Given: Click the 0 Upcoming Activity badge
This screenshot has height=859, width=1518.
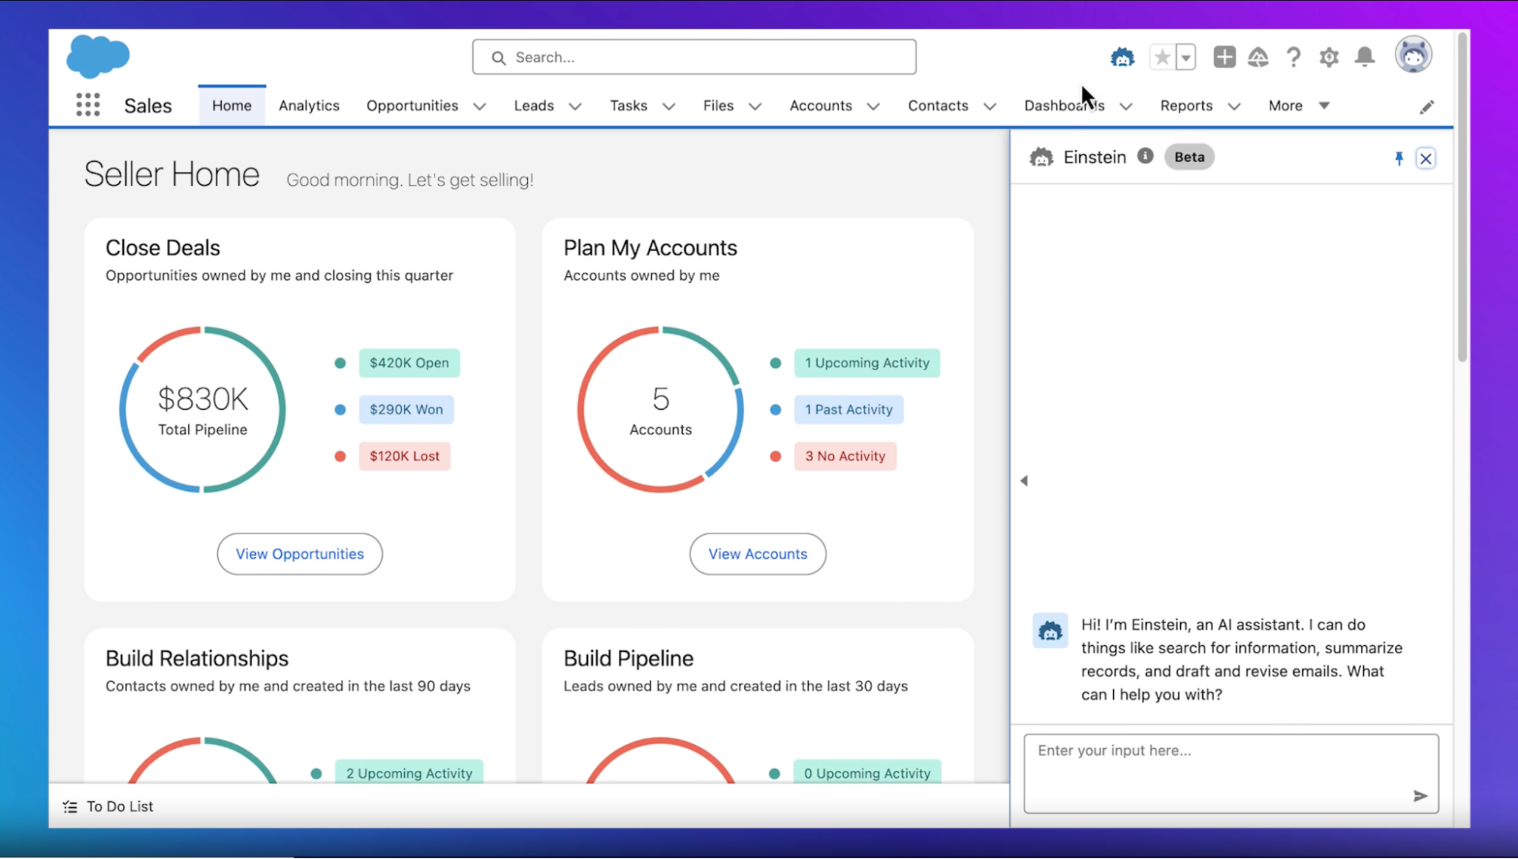Looking at the screenshot, I should [x=867, y=772].
